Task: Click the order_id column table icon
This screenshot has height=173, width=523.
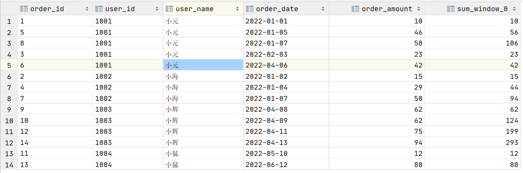Action: [x=24, y=9]
